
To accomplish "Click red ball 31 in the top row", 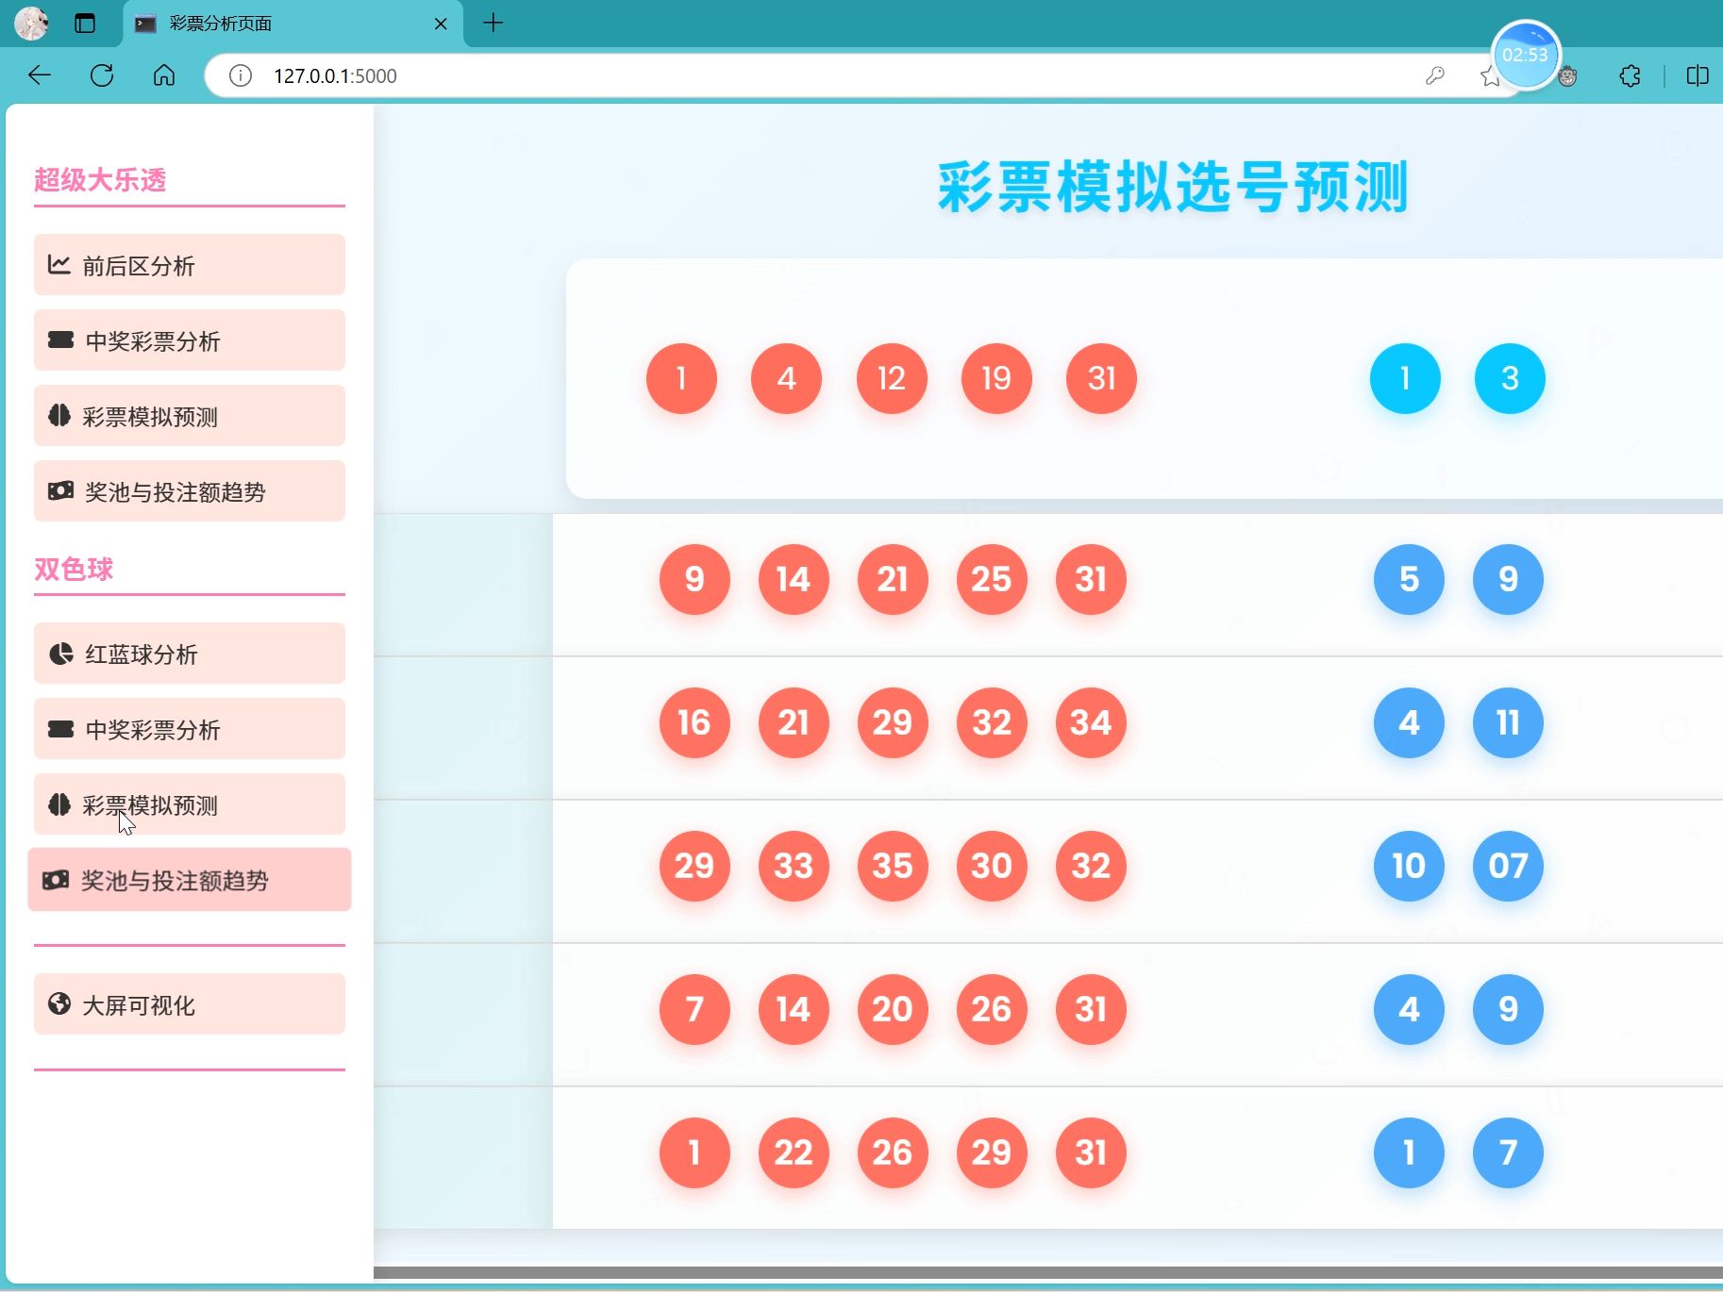I will point(1100,378).
